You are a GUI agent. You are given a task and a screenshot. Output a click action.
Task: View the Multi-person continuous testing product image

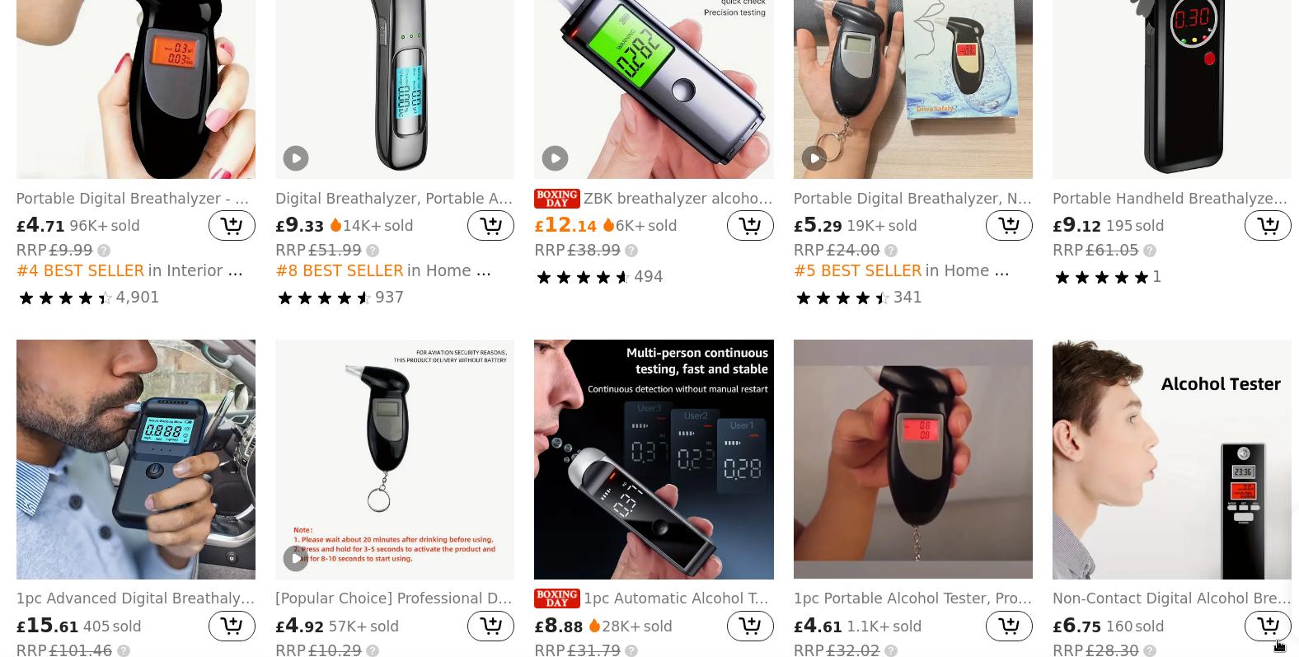[654, 459]
